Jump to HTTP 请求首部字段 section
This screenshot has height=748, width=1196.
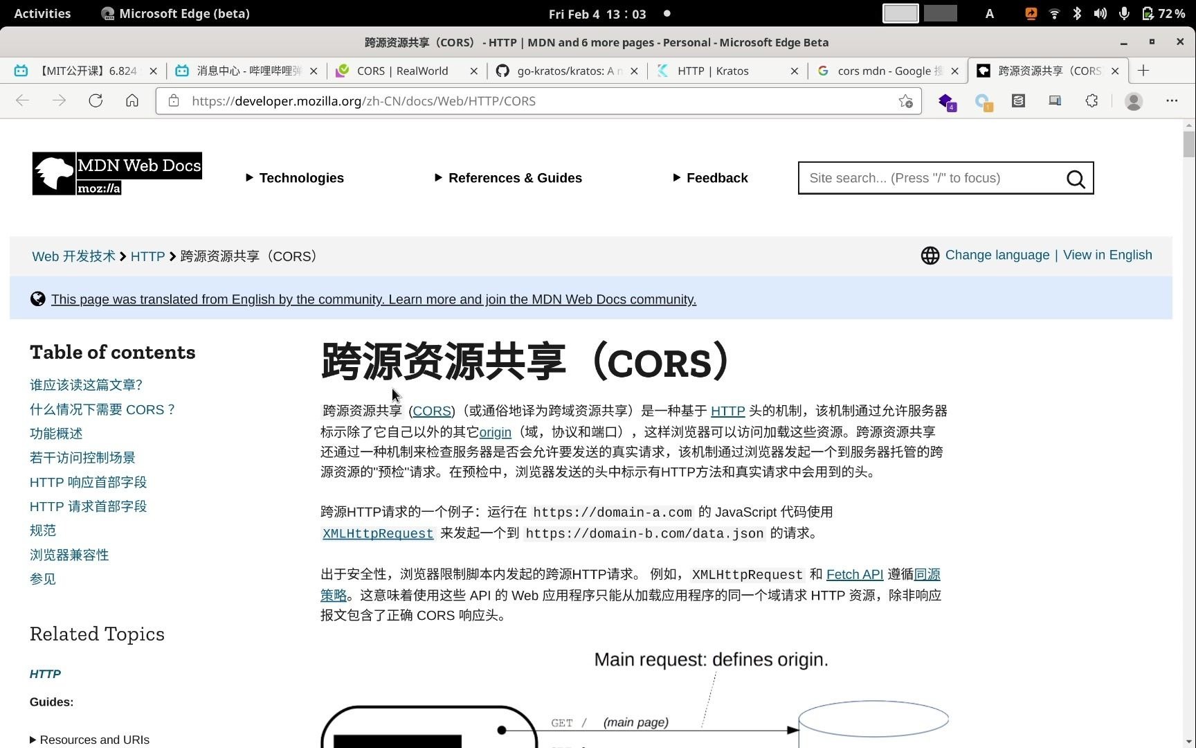pos(88,506)
